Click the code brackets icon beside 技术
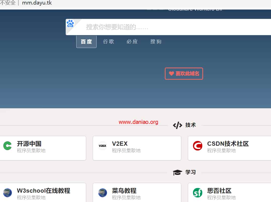Screen dimensions: 271x202 pyautogui.click(x=177, y=125)
